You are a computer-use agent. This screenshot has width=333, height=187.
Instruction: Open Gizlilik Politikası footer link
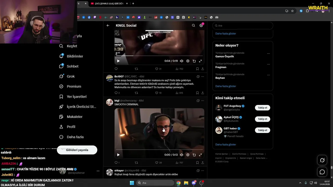pos(239,154)
